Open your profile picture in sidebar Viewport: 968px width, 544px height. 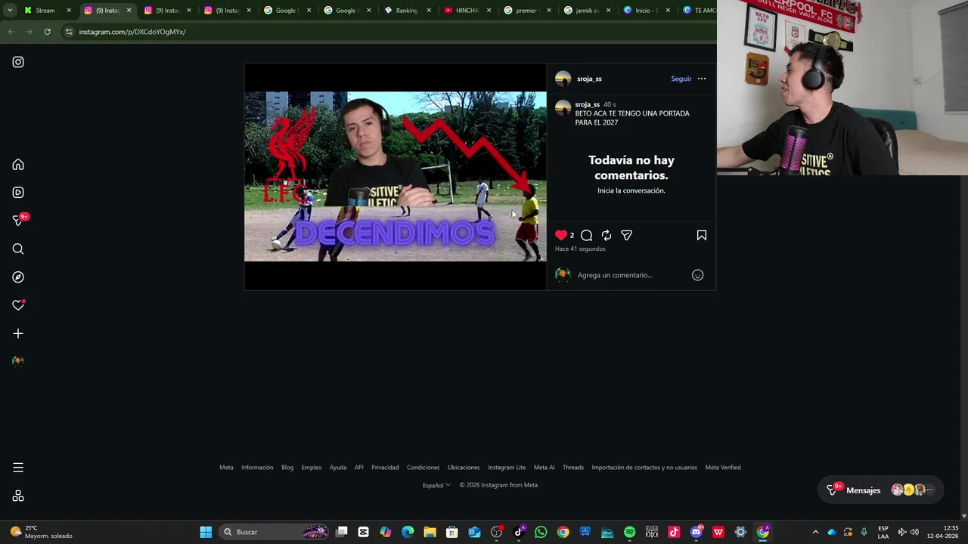click(x=18, y=361)
